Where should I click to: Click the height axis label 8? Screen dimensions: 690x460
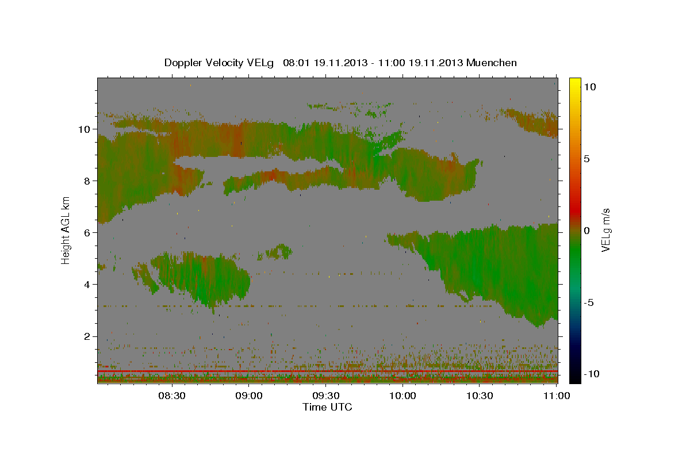88,181
